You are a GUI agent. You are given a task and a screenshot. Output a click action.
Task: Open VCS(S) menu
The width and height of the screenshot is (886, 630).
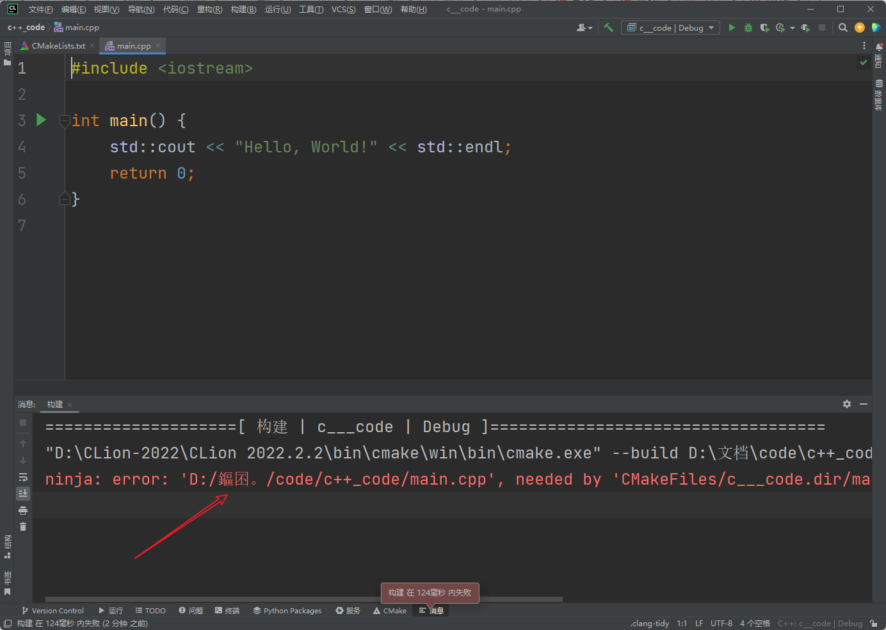pyautogui.click(x=343, y=9)
